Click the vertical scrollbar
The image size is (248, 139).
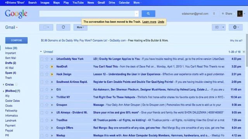[247, 50]
